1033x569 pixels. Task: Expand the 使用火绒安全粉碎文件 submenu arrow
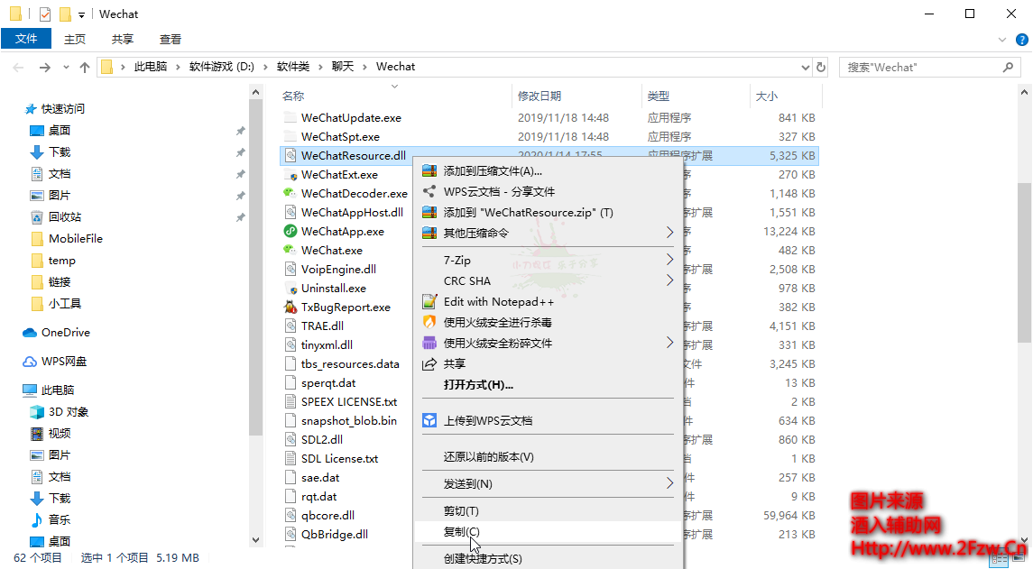[669, 343]
